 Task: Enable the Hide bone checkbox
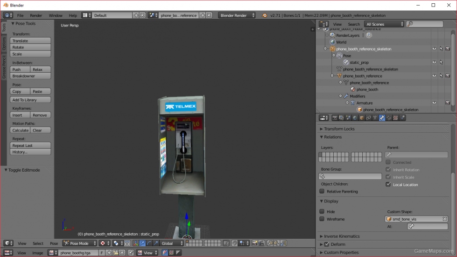322,211
